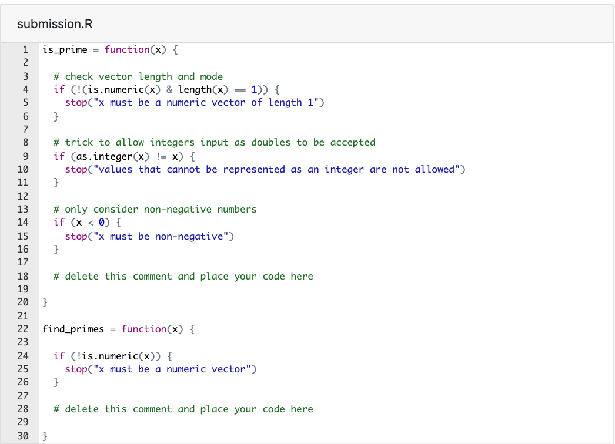Click the comment about integers input as doubles
Image resolution: width=615 pixels, height=444 pixels.
[x=215, y=142]
